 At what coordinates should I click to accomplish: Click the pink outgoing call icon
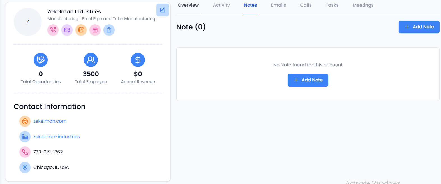(53, 30)
